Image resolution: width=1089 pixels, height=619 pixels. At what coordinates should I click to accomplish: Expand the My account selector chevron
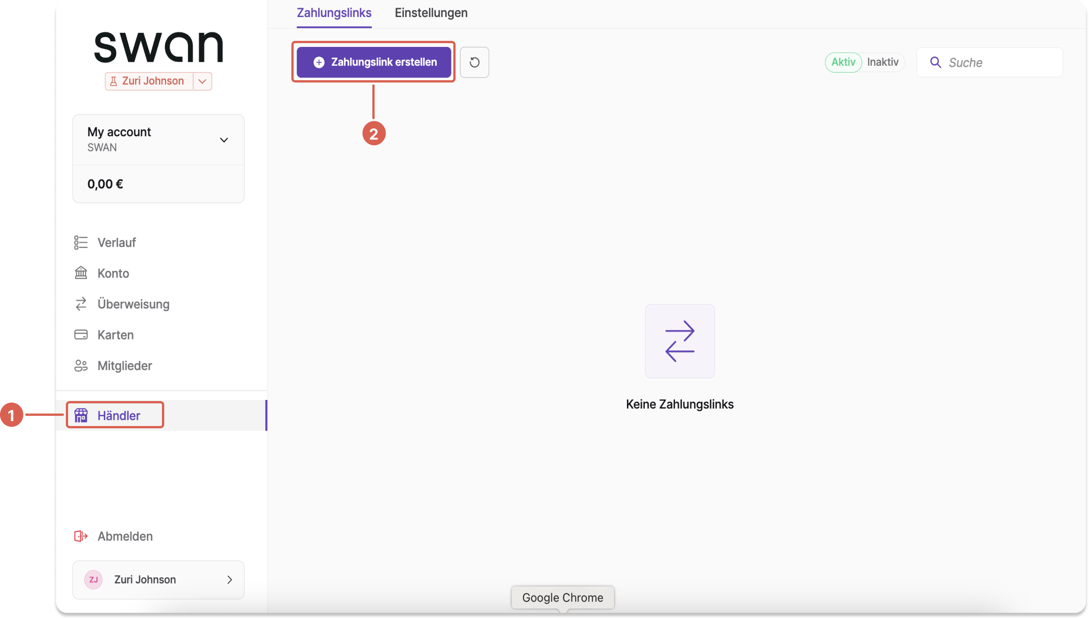point(224,140)
